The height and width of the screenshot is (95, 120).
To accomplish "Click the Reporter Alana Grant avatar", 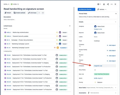I will coord(95,33).
